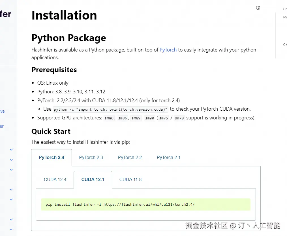Click the Installation page heading

pos(64,15)
